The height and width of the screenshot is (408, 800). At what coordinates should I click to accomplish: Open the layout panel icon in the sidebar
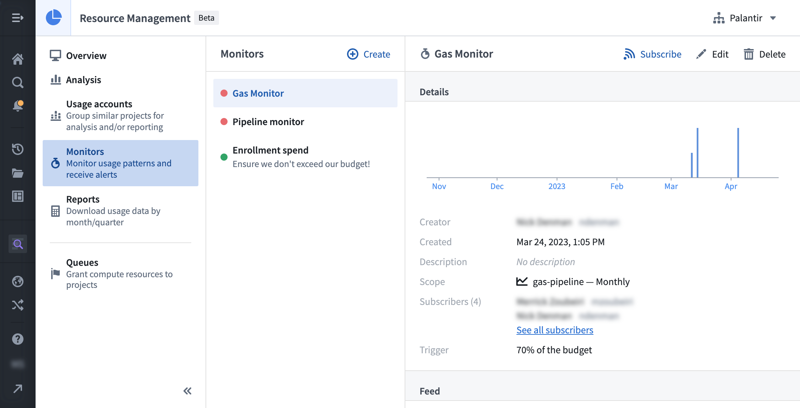click(x=17, y=196)
